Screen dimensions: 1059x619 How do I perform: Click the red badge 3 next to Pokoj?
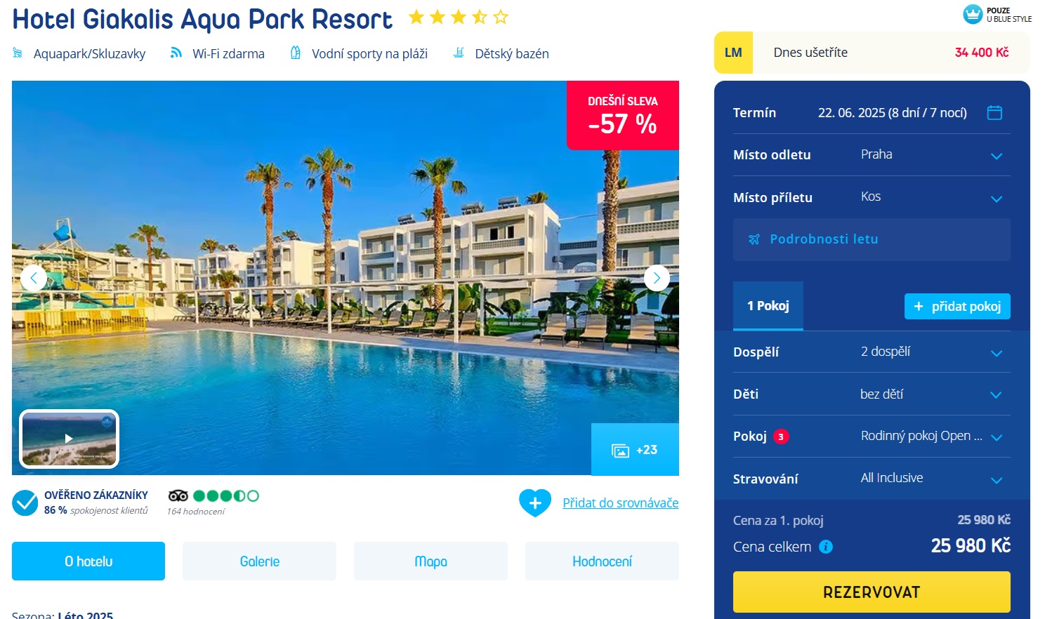click(x=781, y=437)
